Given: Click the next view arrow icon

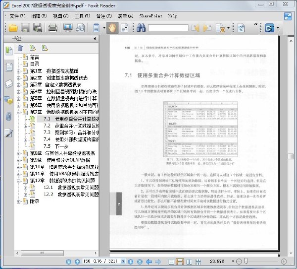Looking at the screenshot, I should click(158, 262).
